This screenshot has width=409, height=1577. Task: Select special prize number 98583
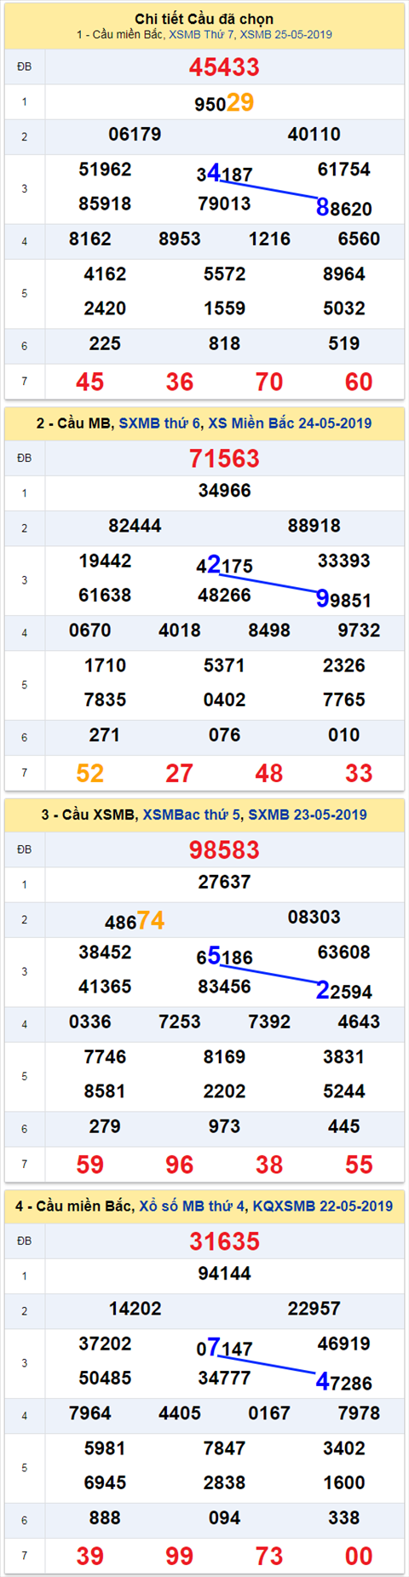224,850
